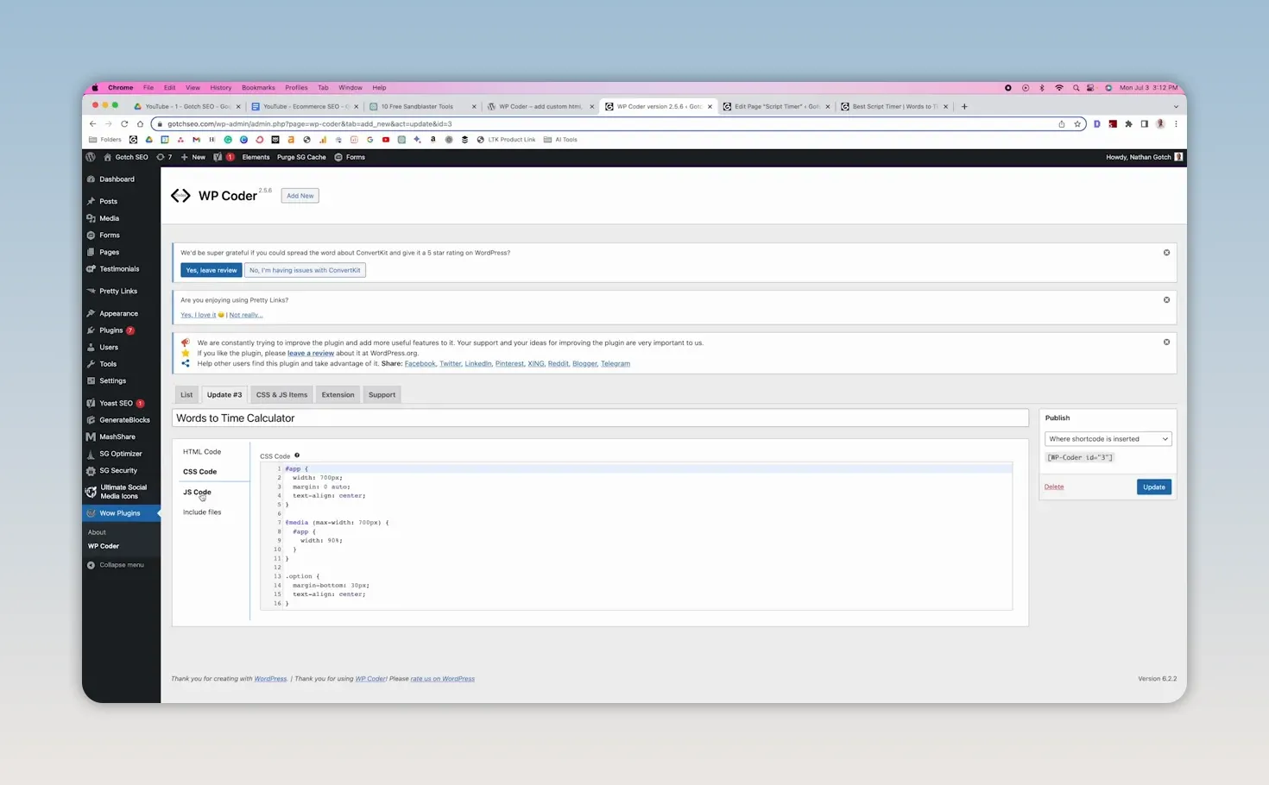Dismiss the Pretty Links notice
This screenshot has width=1269, height=785.
pos(1166,300)
